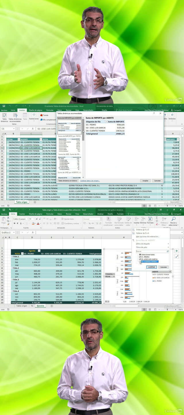The image size is (184, 415).
Task: Click the ¿Qué desea hacer? search box
Action: (124, 110)
